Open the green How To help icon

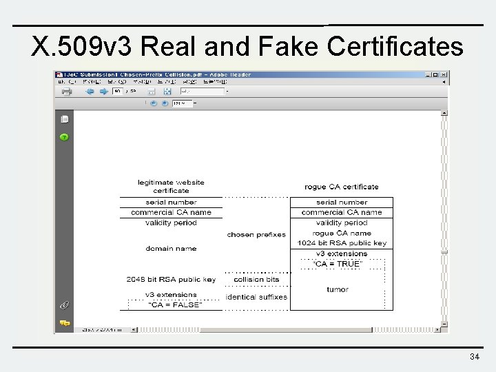[x=64, y=137]
